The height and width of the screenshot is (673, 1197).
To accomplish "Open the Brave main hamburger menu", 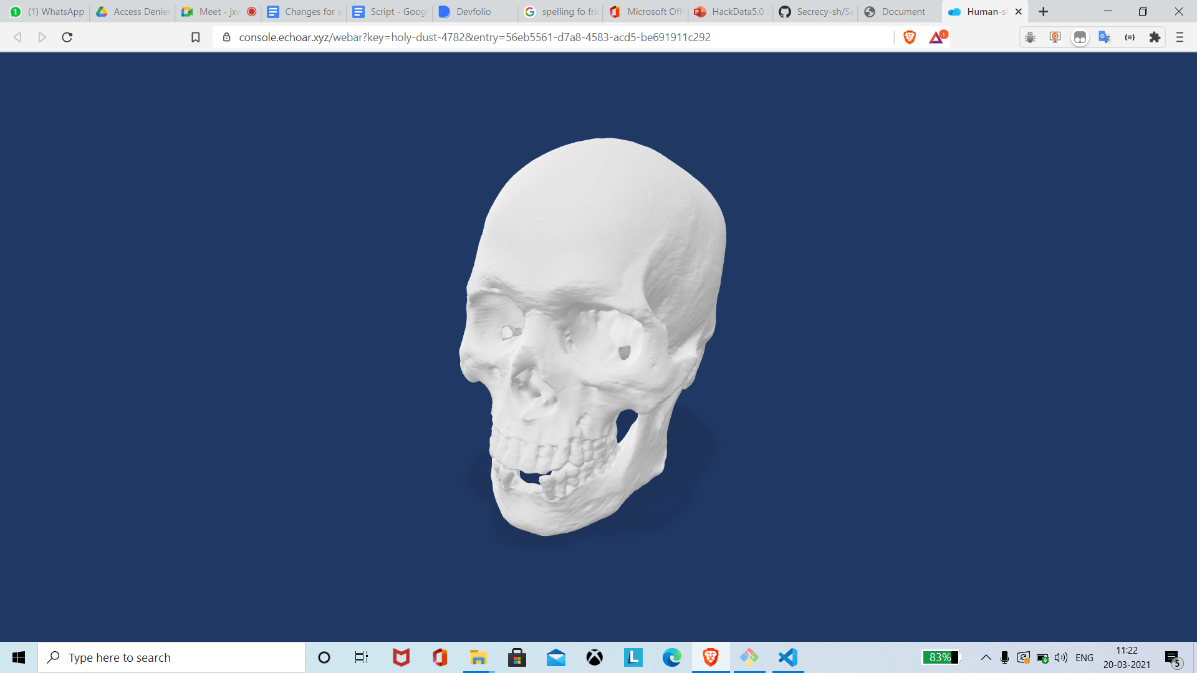I will pyautogui.click(x=1180, y=37).
